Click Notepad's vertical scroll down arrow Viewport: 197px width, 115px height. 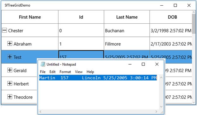[161, 106]
